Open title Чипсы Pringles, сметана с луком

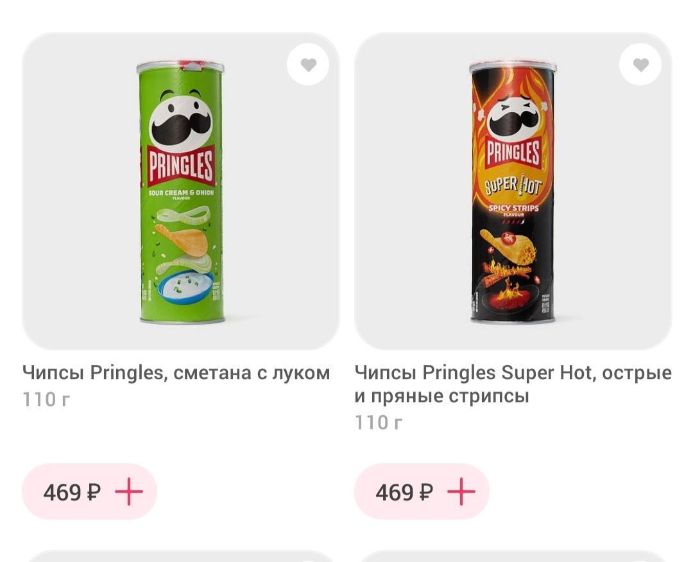(176, 373)
